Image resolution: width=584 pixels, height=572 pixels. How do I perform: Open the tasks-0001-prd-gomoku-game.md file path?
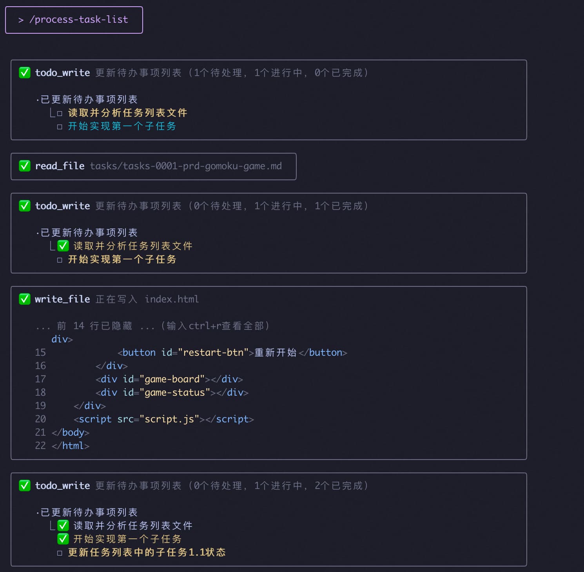(186, 166)
